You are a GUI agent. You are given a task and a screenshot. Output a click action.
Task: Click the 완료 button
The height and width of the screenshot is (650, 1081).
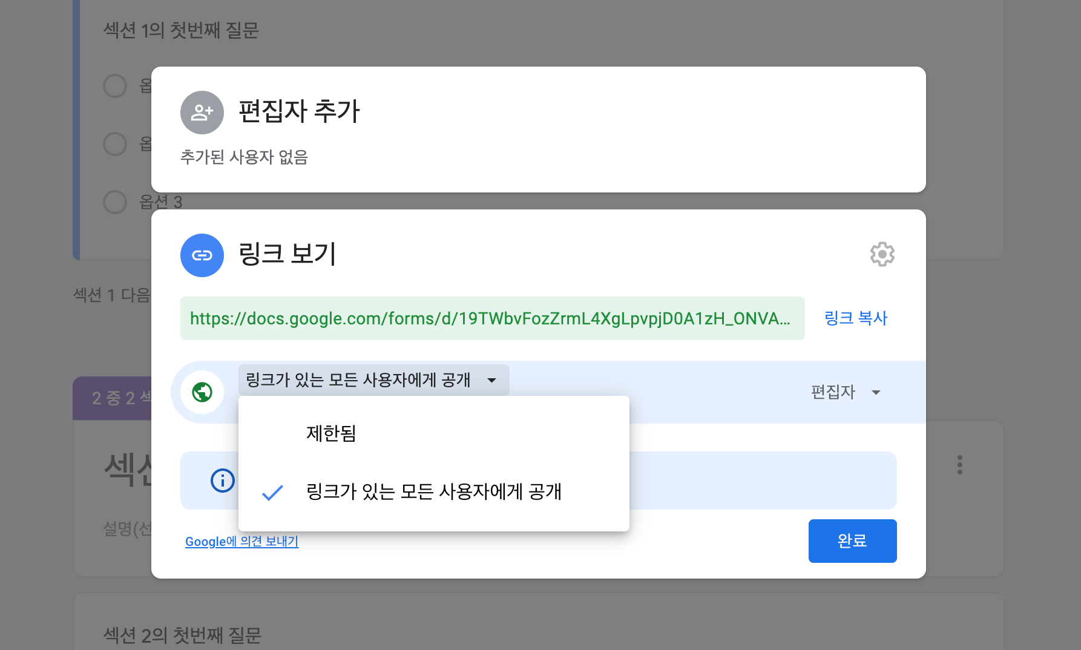coord(853,541)
